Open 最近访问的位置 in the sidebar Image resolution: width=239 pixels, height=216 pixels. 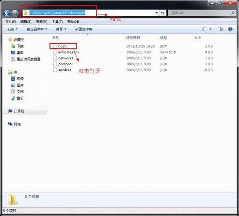coord(29,59)
